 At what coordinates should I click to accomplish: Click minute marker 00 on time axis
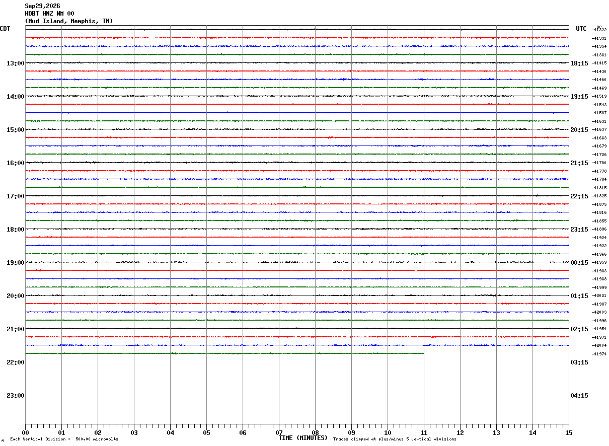pos(25,433)
